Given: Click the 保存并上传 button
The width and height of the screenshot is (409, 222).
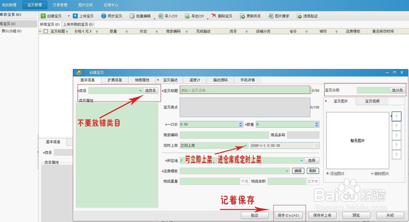Looking at the screenshot, I should (322, 215).
